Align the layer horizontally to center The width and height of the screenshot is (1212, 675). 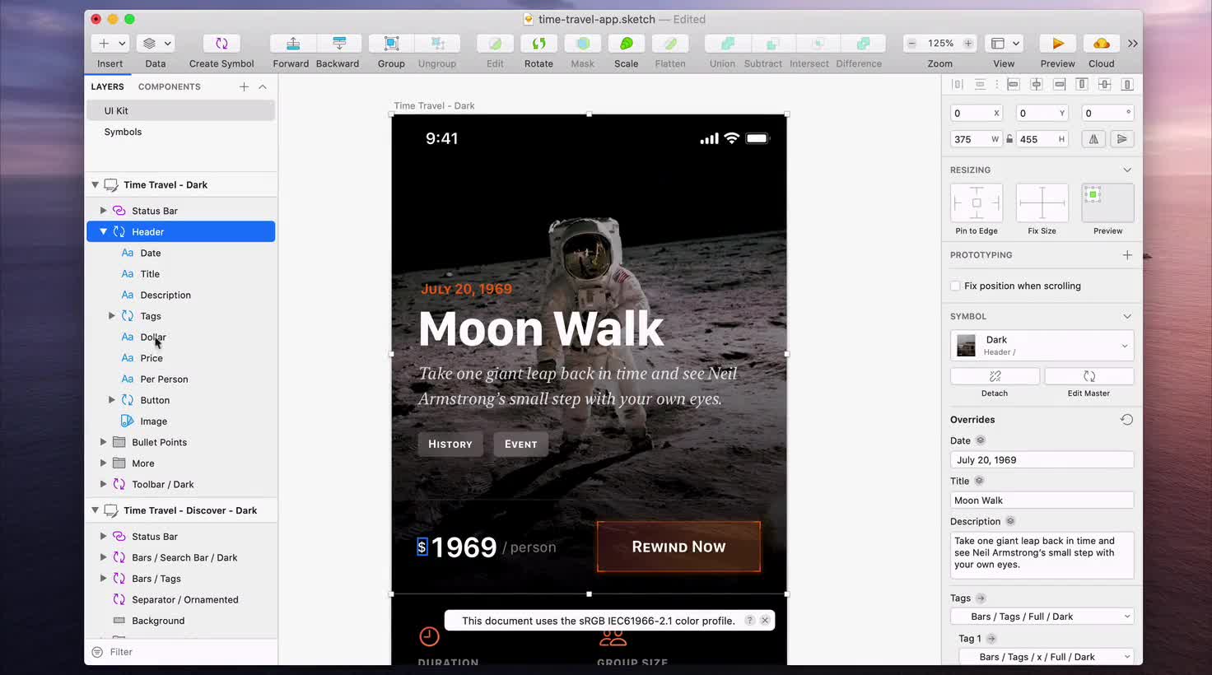[x=1037, y=84]
